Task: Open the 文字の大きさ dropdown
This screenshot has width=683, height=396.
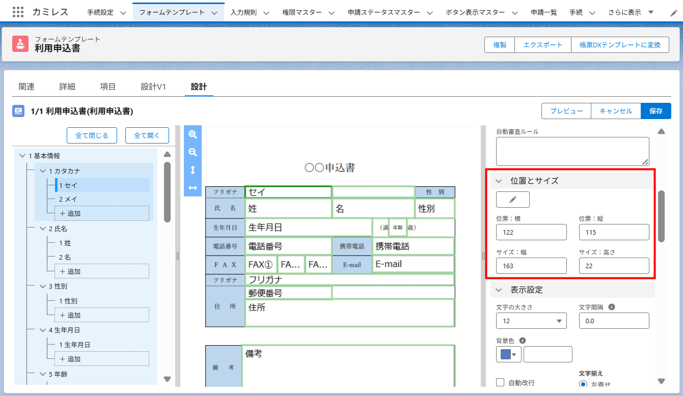Action: (x=531, y=321)
